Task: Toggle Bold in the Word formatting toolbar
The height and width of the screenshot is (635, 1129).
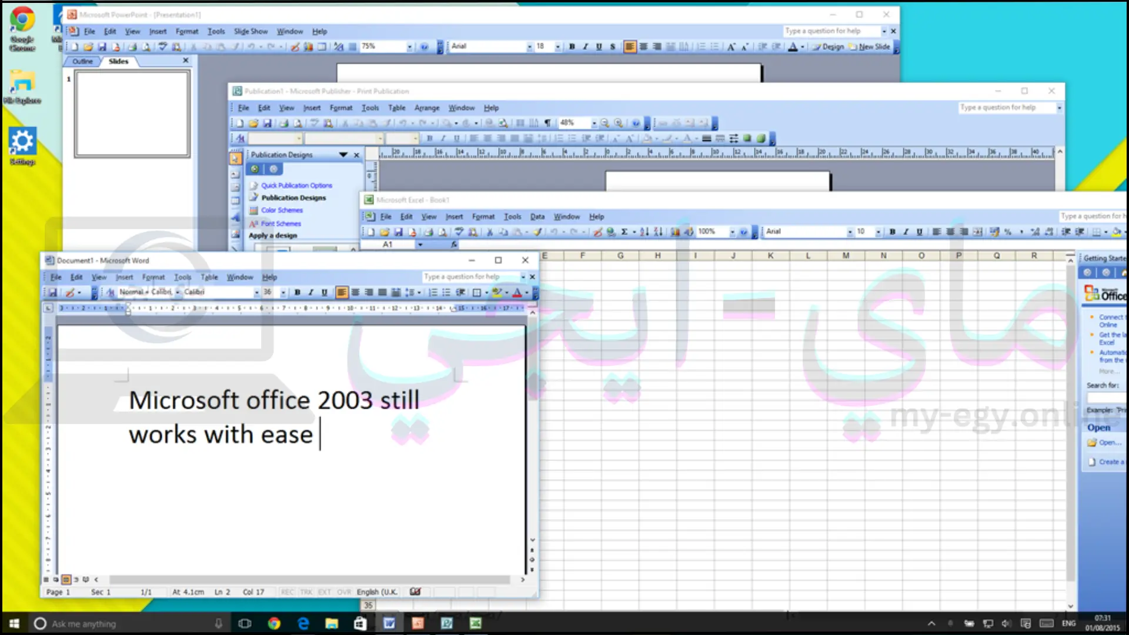Action: tap(298, 292)
